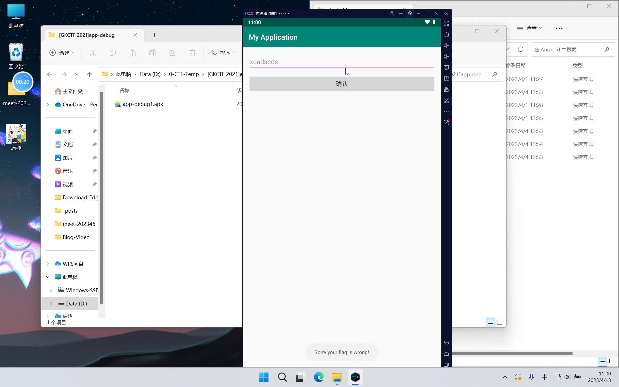The height and width of the screenshot is (387, 619).
Task: Click Share icon in Explorer toolbar
Action: coord(172,53)
